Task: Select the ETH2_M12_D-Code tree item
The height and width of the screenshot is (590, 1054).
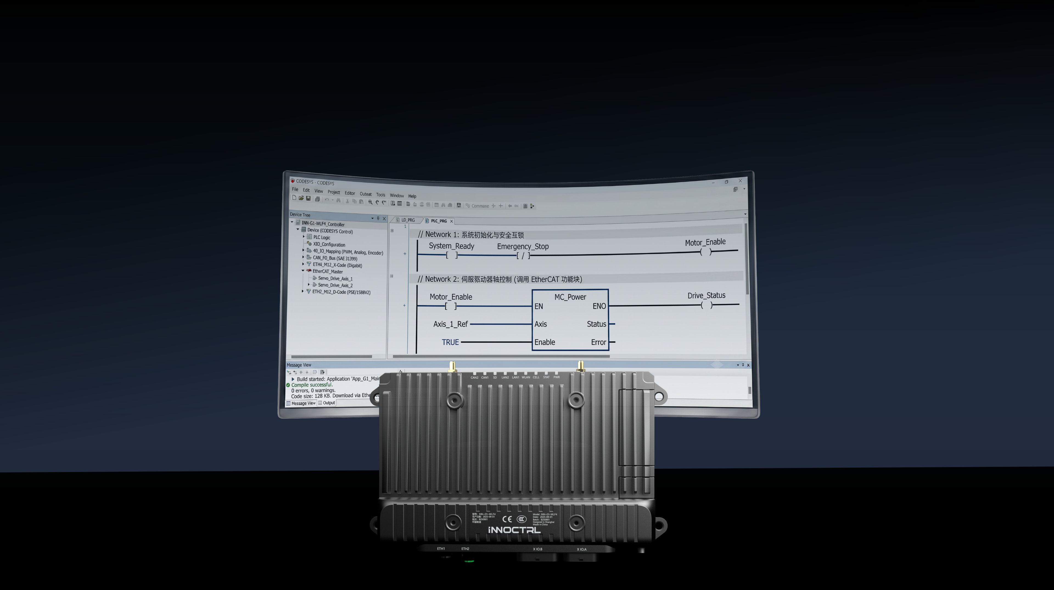Action: tap(341, 292)
